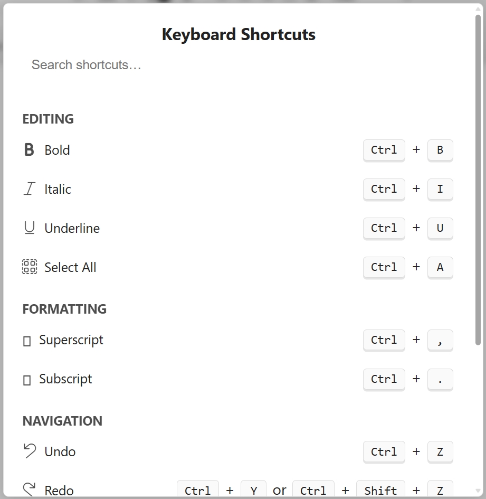Click the Redo arrow icon
This screenshot has width=486, height=499.
pos(30,489)
